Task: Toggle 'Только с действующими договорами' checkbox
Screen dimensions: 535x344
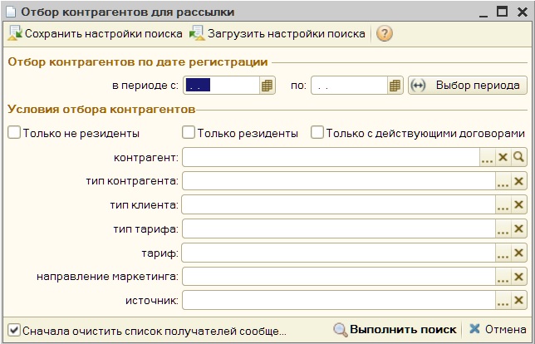Action: coord(317,132)
